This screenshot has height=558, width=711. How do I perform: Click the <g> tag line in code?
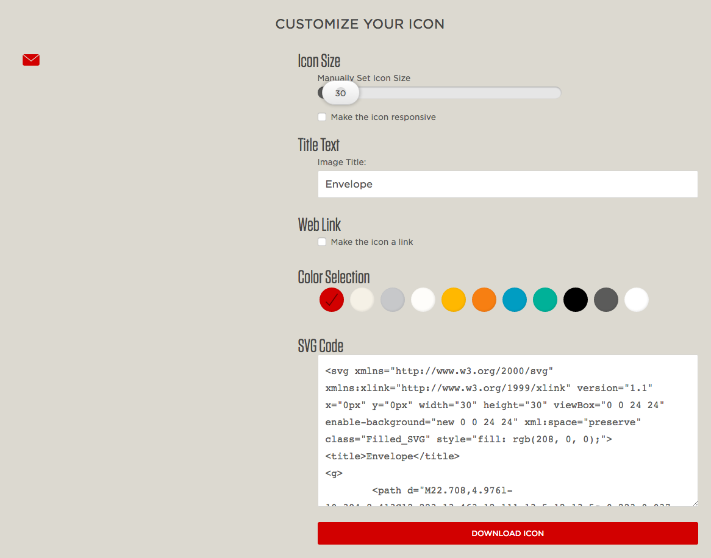coord(334,473)
